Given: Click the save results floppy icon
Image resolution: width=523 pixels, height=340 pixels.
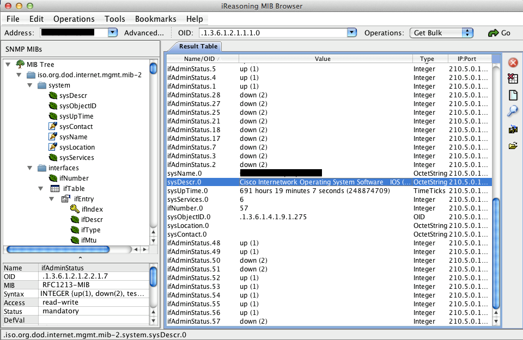Looking at the screenshot, I should click(513, 129).
